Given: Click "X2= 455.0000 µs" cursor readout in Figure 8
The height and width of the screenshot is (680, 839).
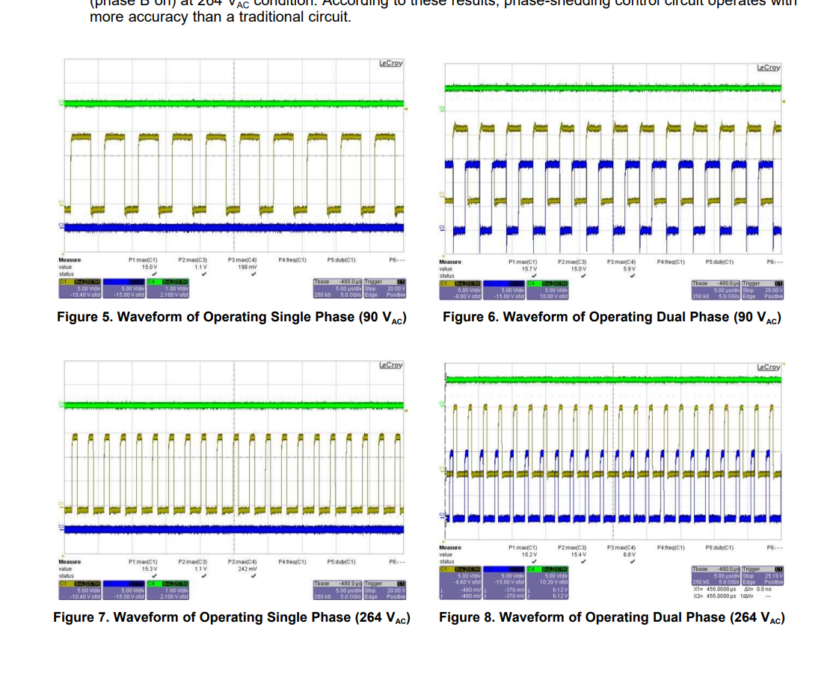Looking at the screenshot, I should pos(715,596).
